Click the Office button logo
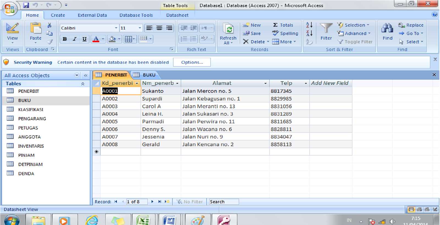 pos(9,9)
